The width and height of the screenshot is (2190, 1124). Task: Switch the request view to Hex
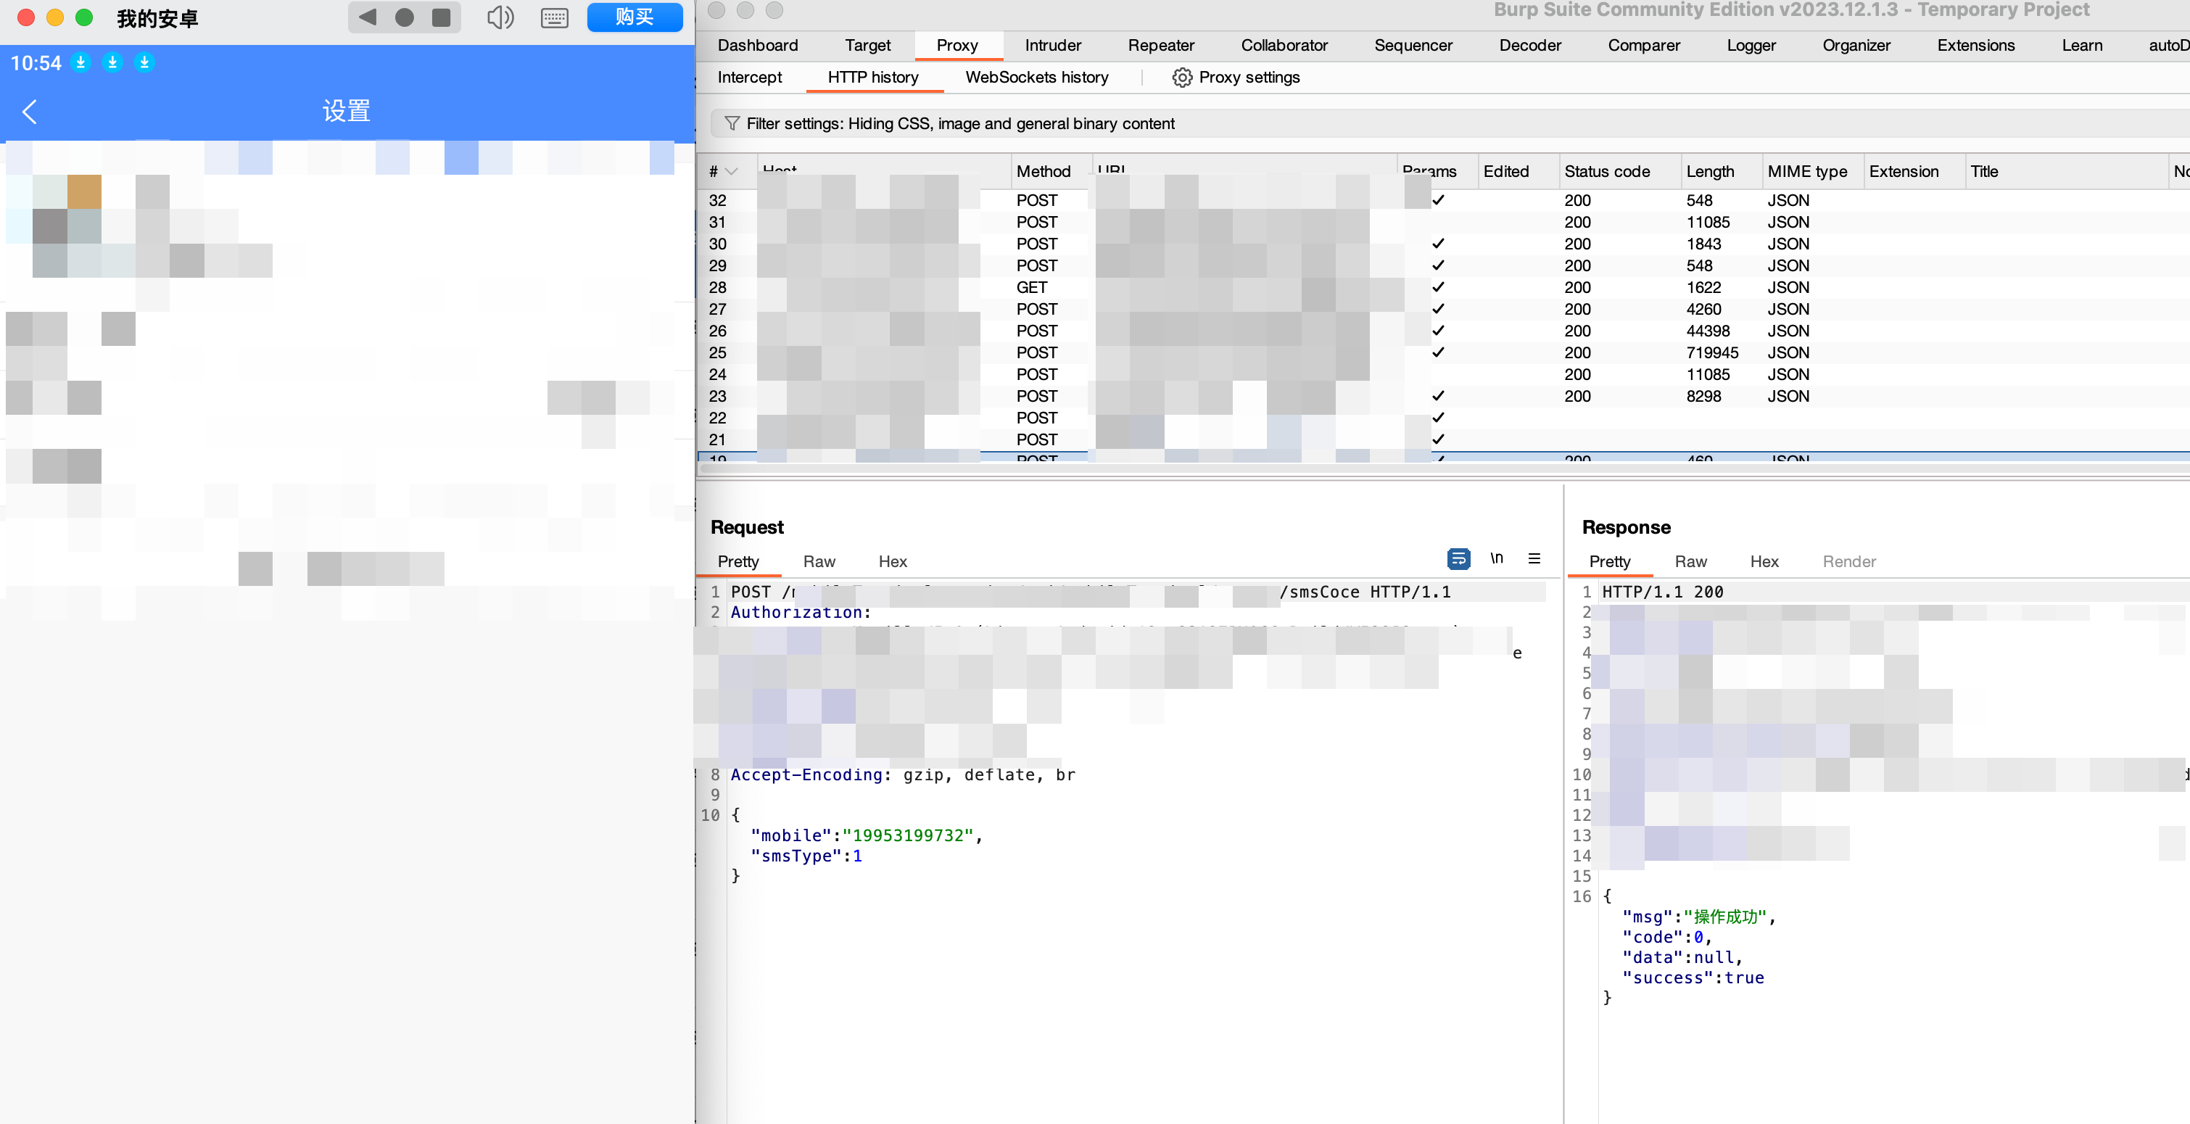pos(892,561)
